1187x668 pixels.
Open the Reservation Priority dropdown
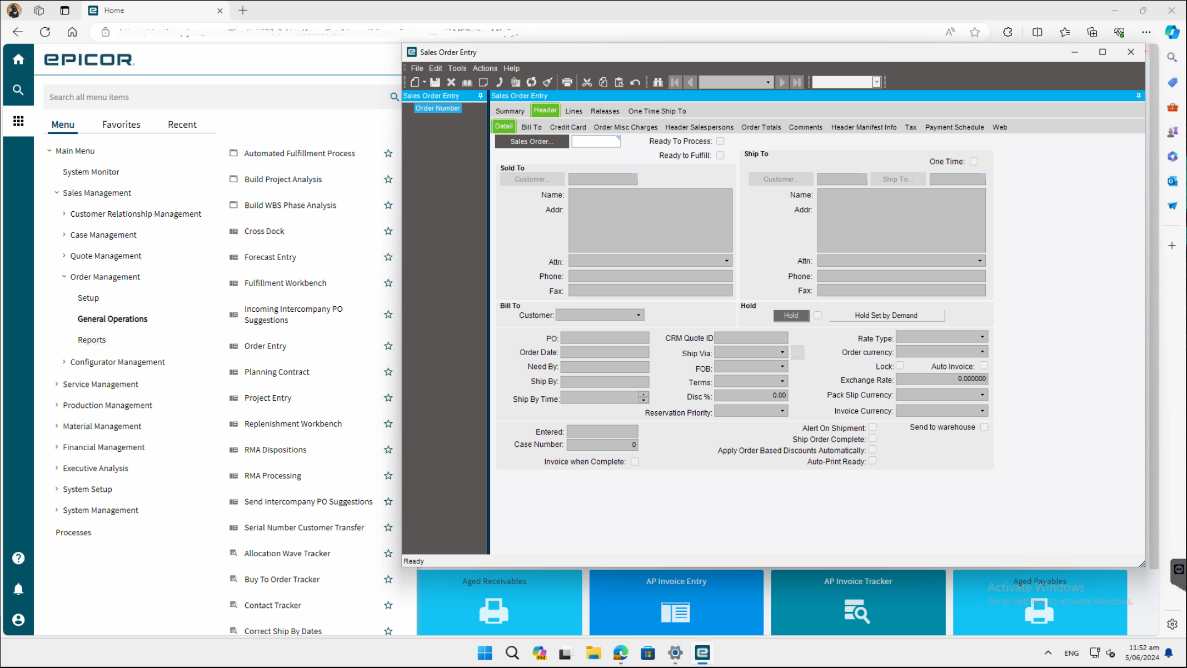[782, 411]
